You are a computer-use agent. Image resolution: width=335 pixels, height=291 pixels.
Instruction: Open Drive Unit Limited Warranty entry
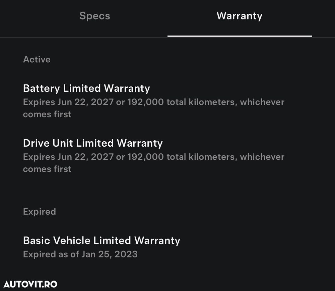click(x=93, y=143)
